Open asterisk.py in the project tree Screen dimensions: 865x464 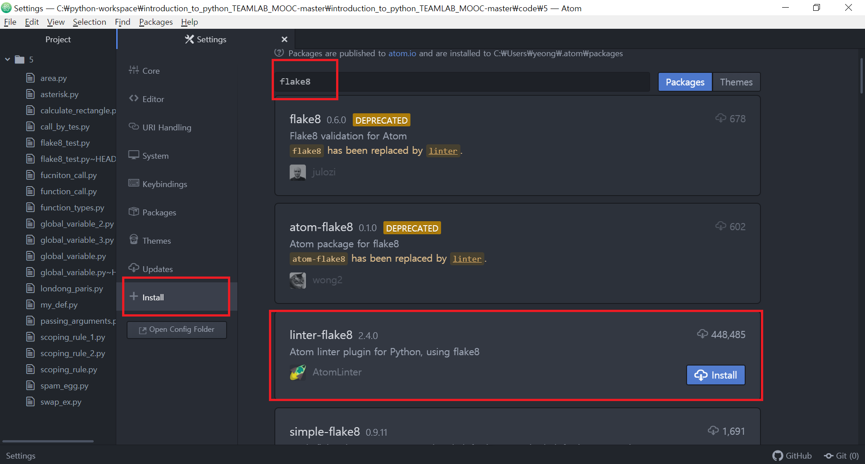(x=59, y=94)
